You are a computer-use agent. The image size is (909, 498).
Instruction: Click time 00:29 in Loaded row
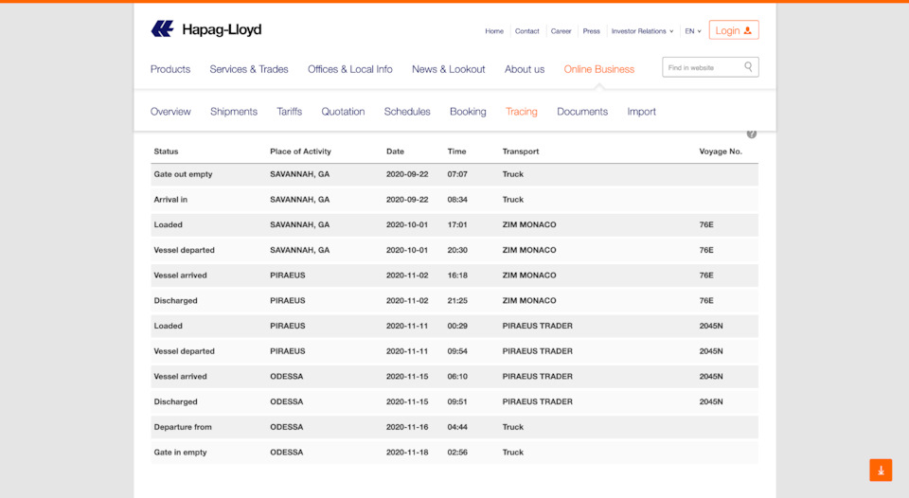click(x=456, y=326)
